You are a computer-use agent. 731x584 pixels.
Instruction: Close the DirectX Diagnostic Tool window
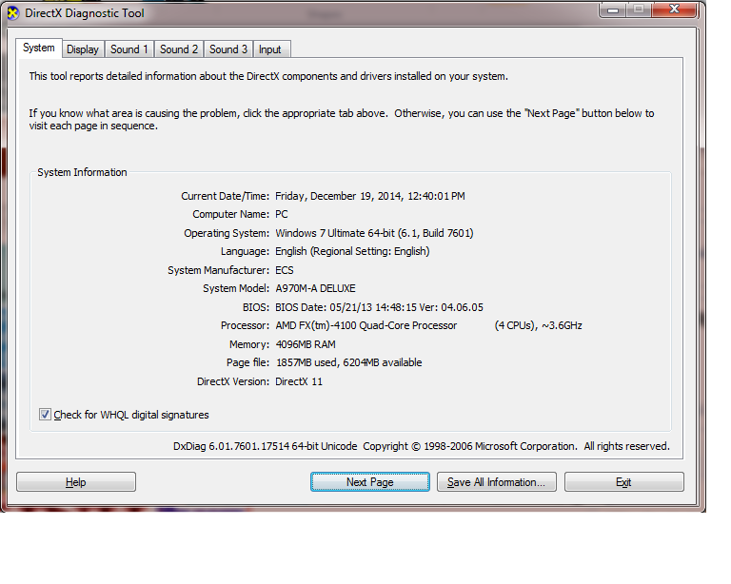674,10
